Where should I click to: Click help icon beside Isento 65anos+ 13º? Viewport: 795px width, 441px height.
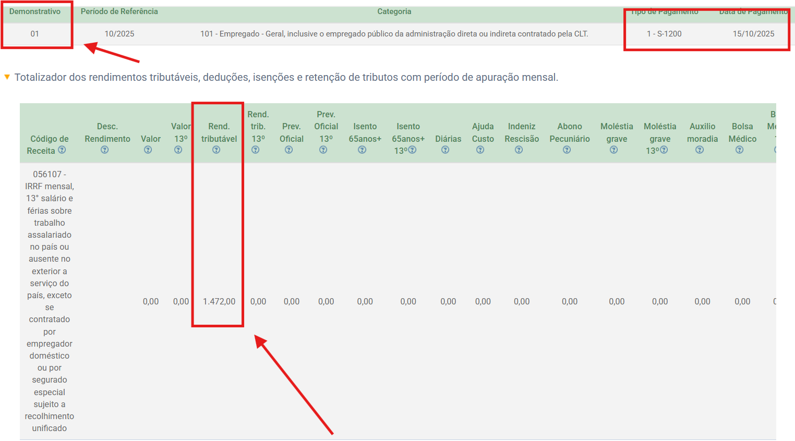point(413,150)
